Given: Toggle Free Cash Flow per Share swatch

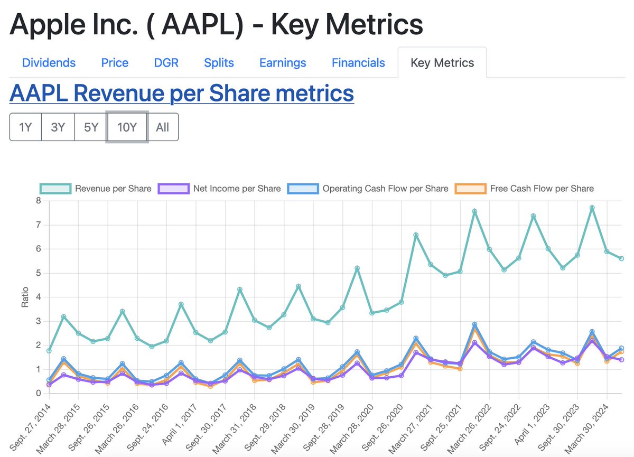Looking at the screenshot, I should click(470, 189).
